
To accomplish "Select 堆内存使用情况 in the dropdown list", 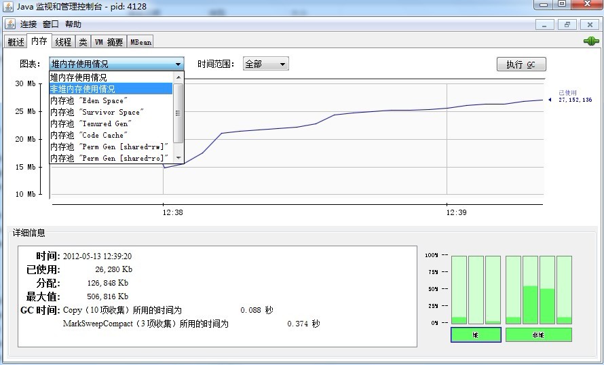I will [x=111, y=77].
